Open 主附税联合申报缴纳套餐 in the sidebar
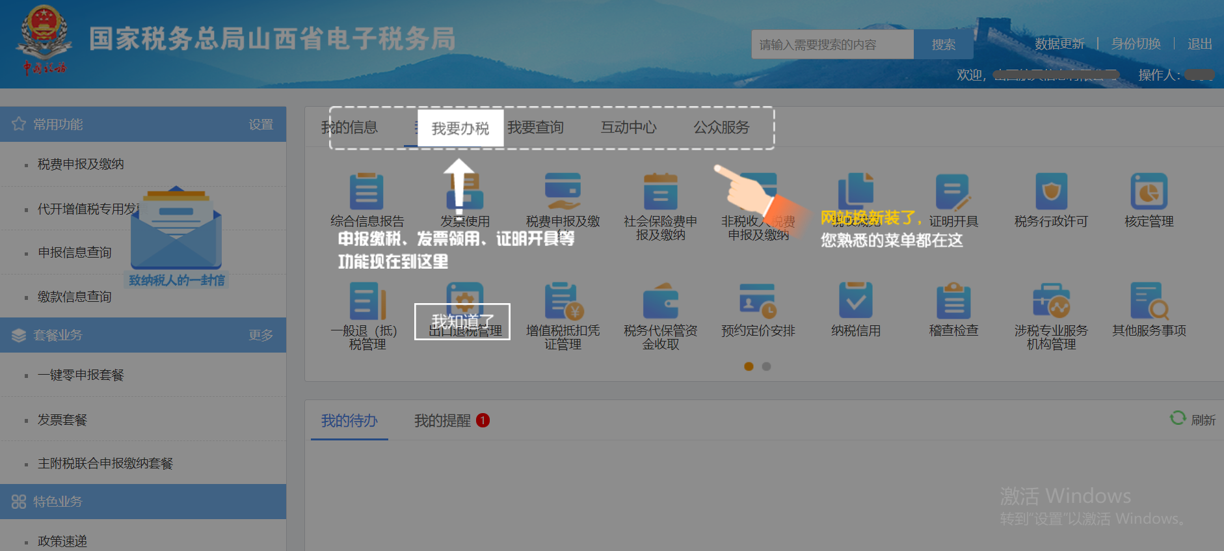 tap(105, 463)
